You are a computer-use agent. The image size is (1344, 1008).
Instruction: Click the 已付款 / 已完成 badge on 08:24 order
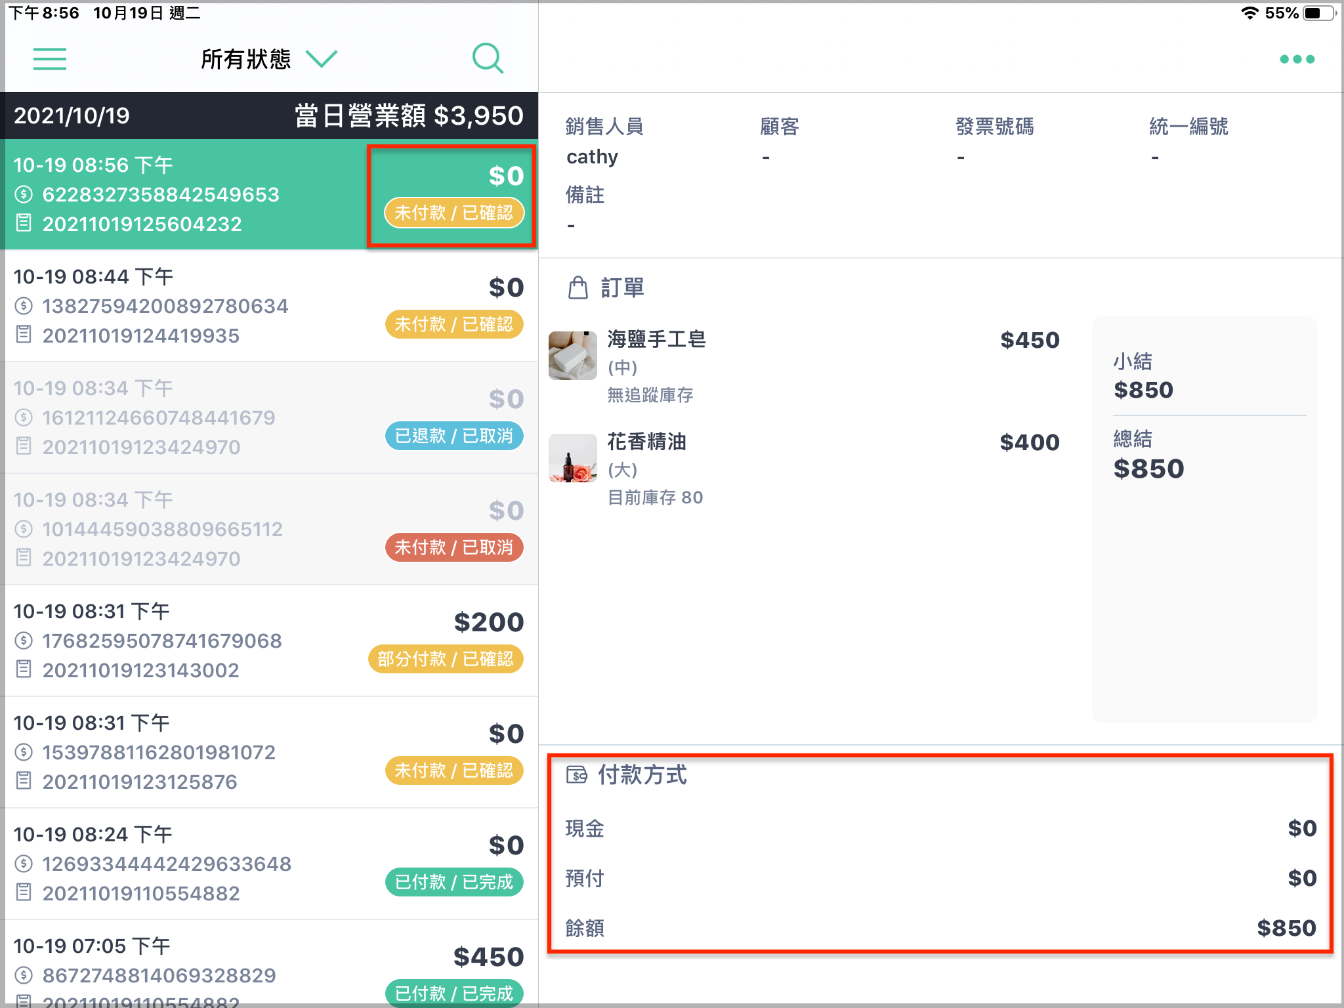(454, 882)
